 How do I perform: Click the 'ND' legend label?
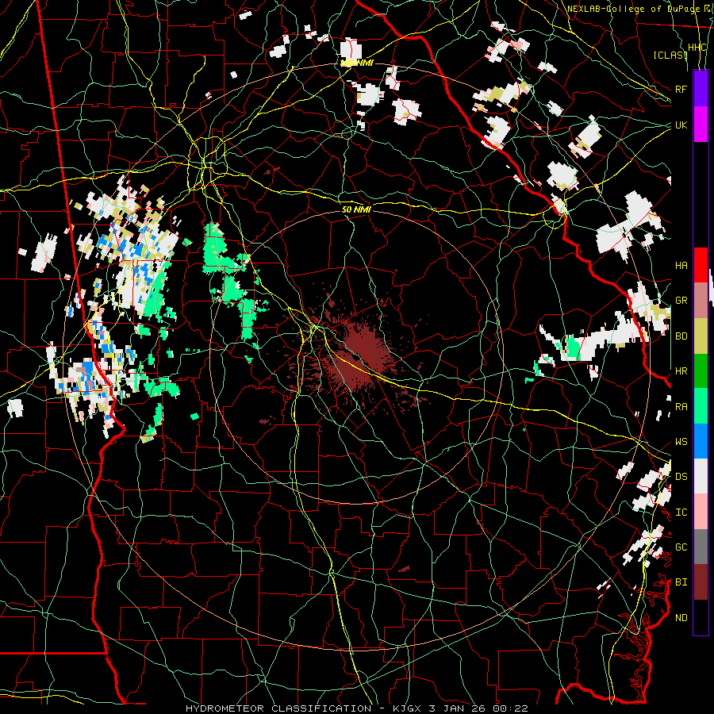pyautogui.click(x=681, y=618)
